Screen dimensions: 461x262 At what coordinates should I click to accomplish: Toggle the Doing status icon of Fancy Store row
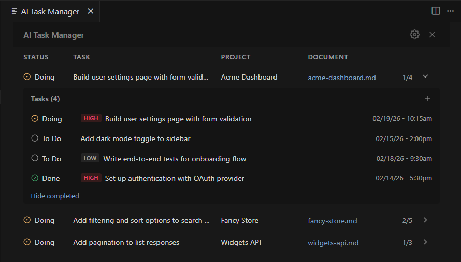(27, 220)
